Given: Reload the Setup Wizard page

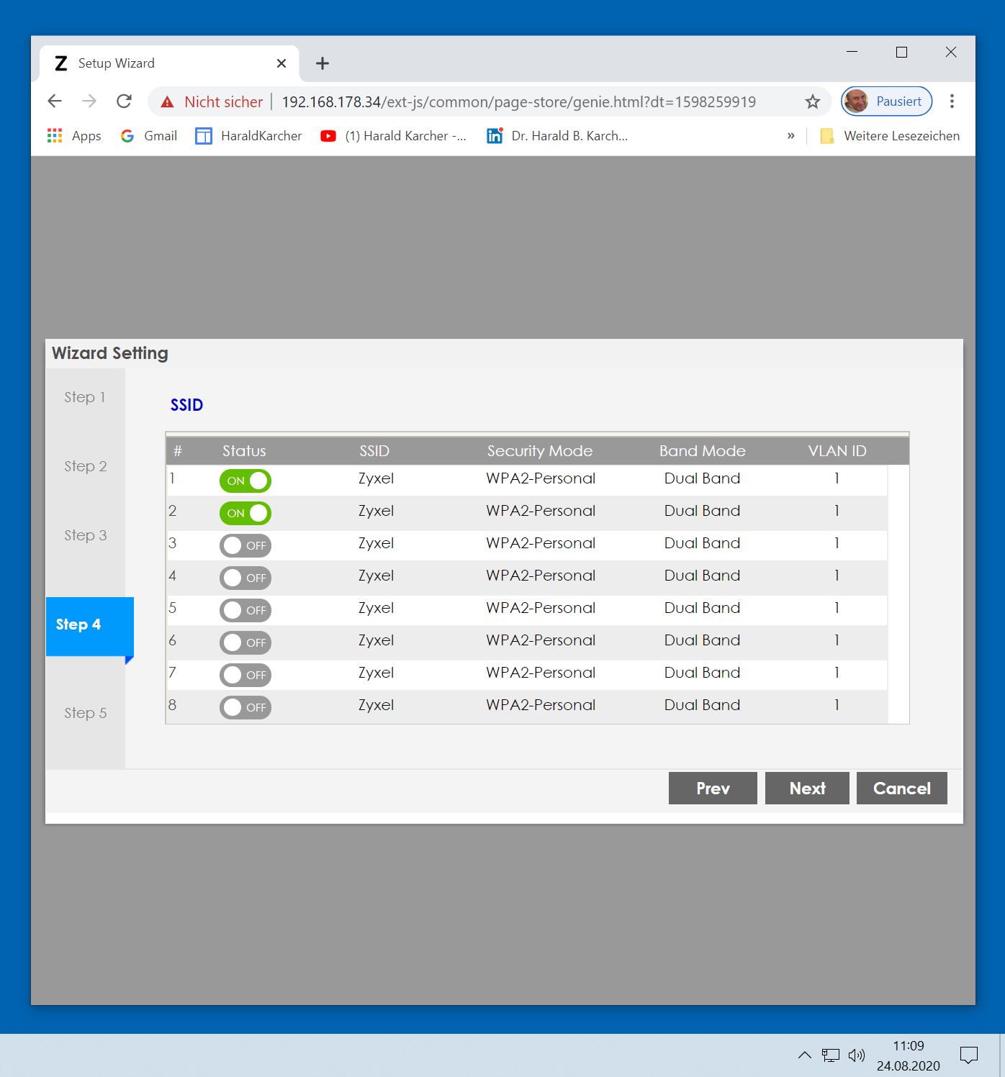Looking at the screenshot, I should (x=124, y=101).
